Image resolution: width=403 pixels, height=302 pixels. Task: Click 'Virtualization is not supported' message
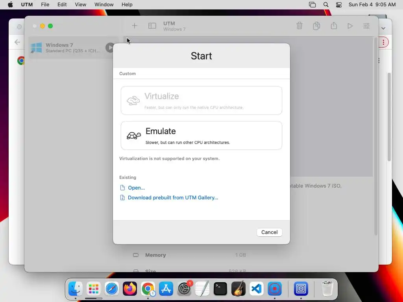tap(169, 158)
